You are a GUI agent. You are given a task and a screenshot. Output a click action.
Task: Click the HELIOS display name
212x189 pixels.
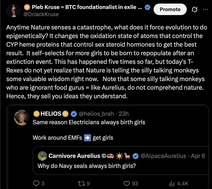(51, 114)
